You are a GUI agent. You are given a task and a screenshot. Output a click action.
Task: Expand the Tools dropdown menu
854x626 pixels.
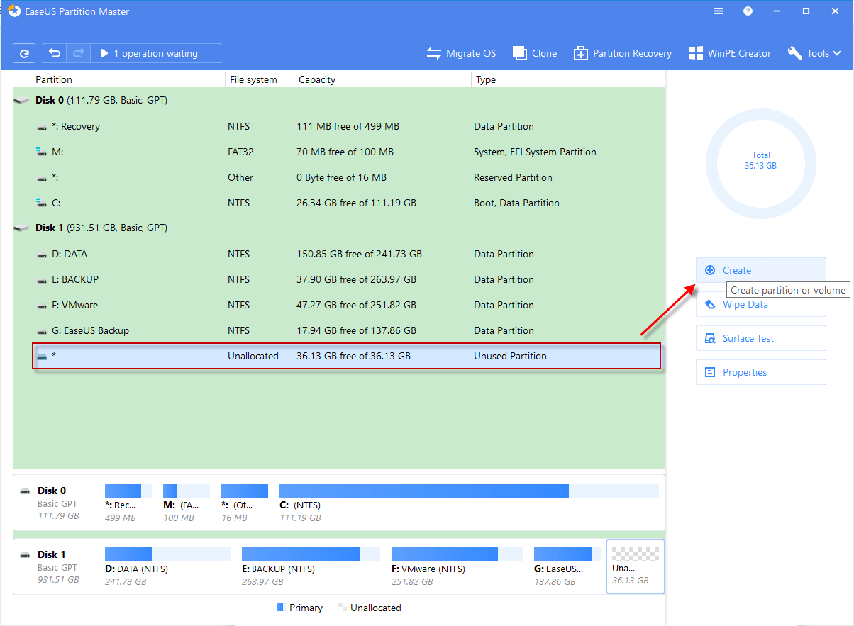(x=814, y=53)
